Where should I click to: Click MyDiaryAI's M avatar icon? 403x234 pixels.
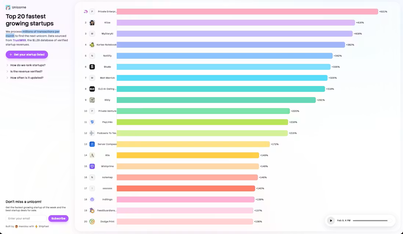(92, 34)
